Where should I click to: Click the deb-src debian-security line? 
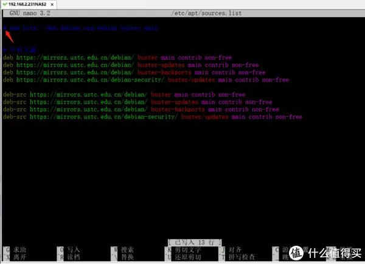(x=152, y=117)
